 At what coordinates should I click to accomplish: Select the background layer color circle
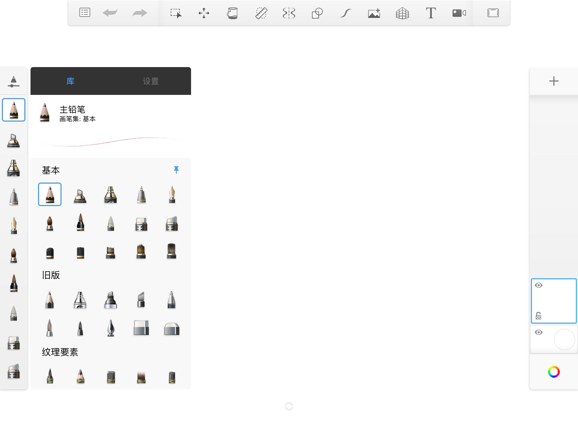pos(564,339)
